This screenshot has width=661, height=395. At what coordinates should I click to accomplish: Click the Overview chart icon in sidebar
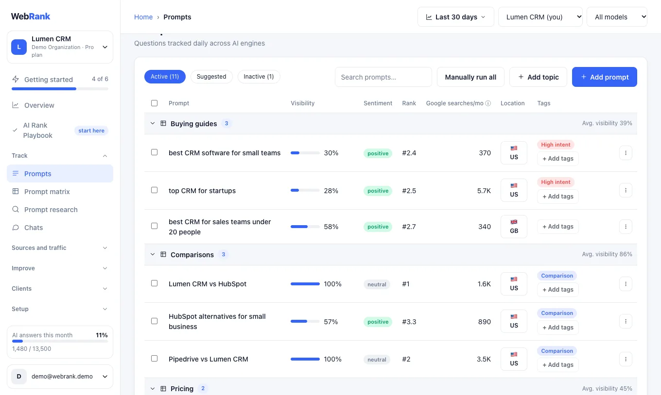[16, 105]
